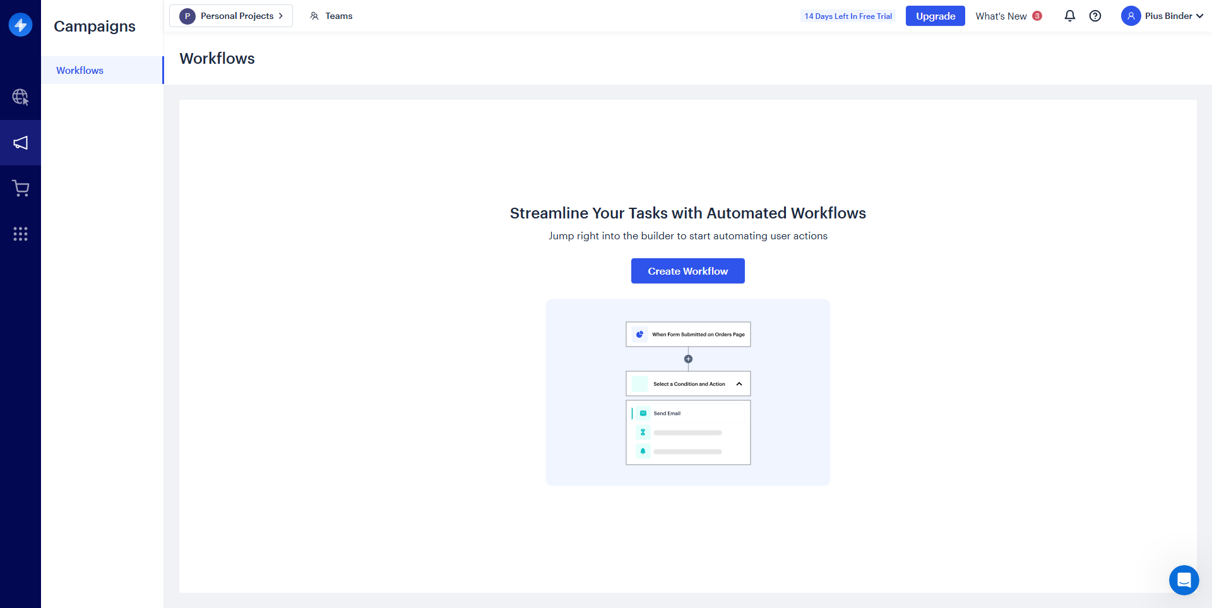Image resolution: width=1212 pixels, height=608 pixels.
Task: Open the notifications bell
Action: (x=1069, y=16)
